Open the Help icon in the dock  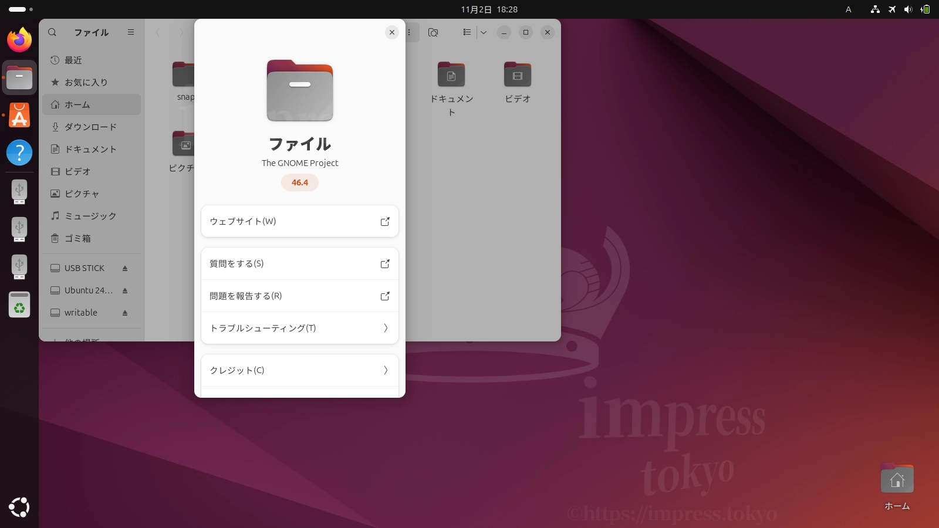19,153
